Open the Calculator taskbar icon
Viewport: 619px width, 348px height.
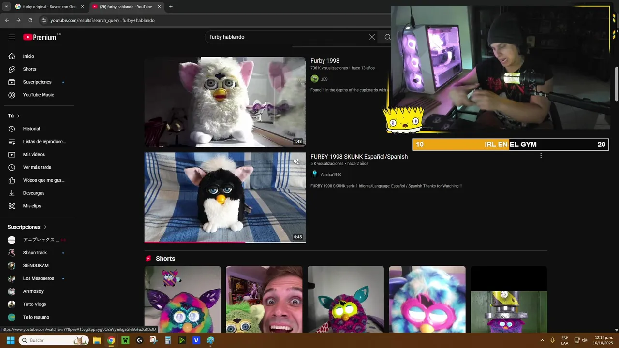click(x=168, y=340)
